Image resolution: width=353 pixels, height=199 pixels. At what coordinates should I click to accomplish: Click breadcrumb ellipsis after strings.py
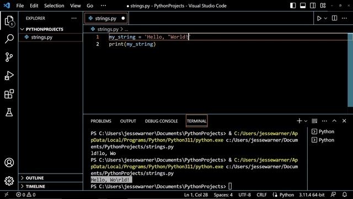click(x=126, y=29)
